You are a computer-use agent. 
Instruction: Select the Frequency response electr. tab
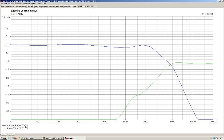[x=86, y=6]
